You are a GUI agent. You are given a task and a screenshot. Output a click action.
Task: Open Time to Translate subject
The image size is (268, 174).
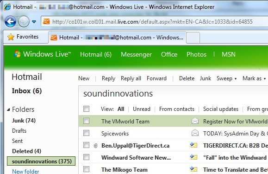coord(236,170)
